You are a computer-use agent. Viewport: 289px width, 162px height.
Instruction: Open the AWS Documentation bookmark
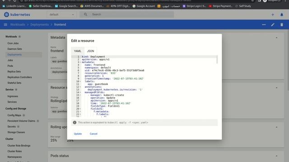point(92,6)
